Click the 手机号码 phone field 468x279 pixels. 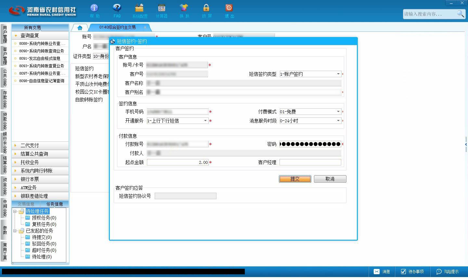pos(177,112)
